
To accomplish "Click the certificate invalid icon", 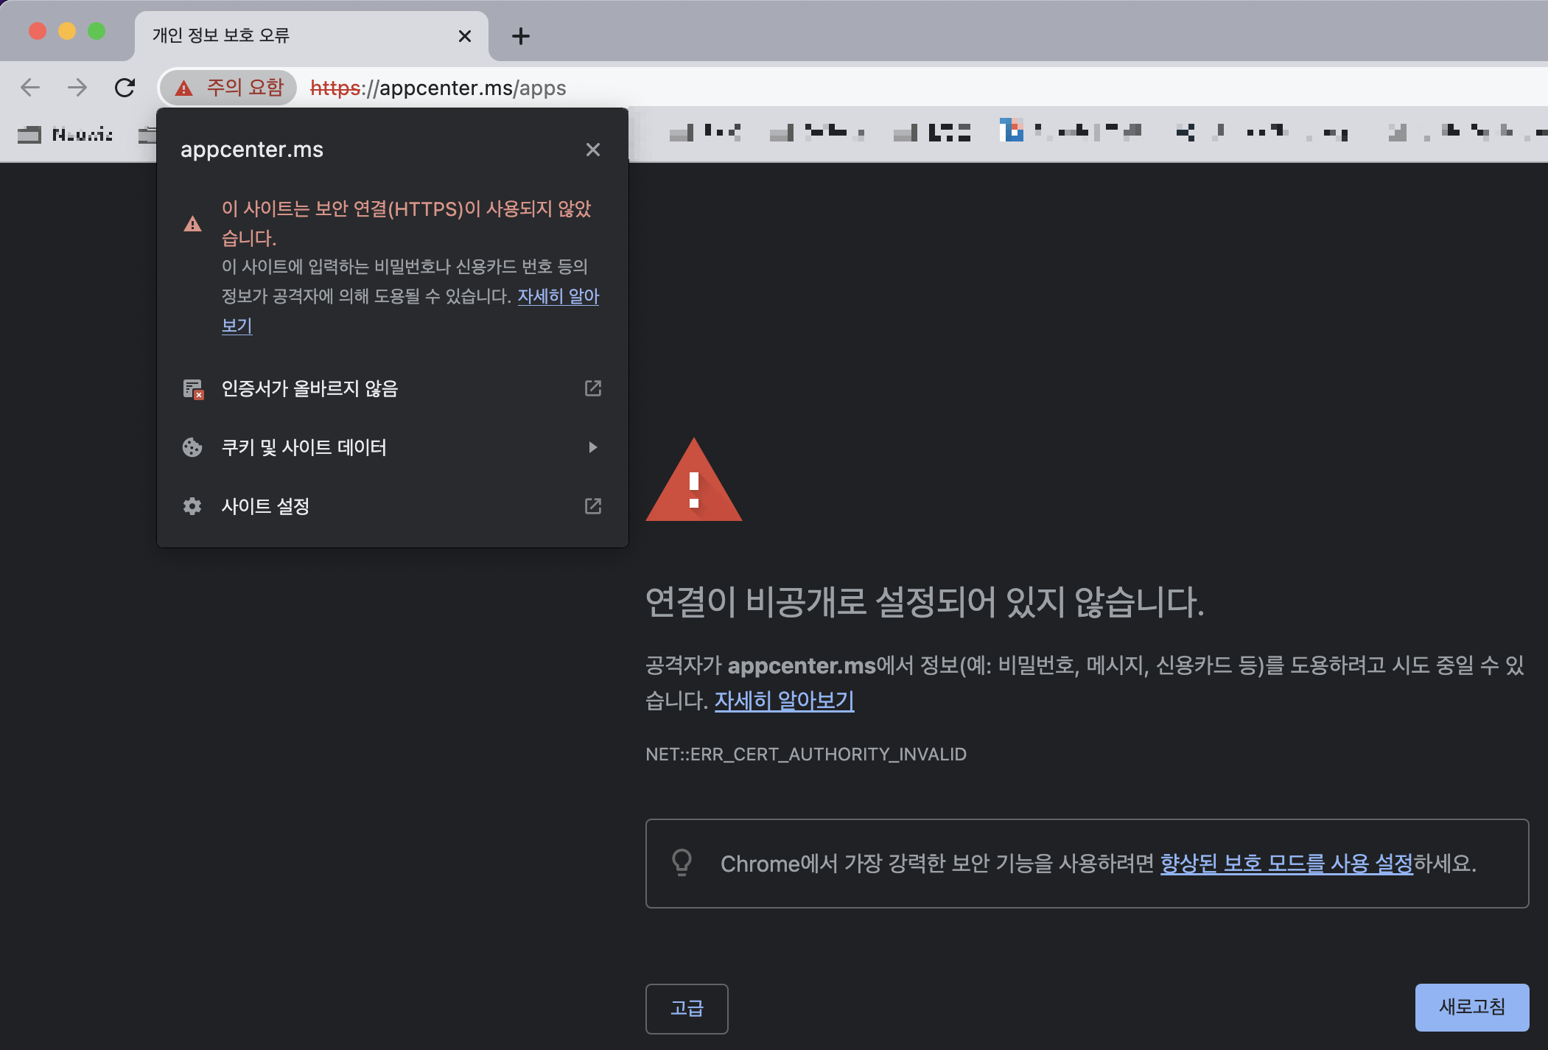I will (193, 389).
